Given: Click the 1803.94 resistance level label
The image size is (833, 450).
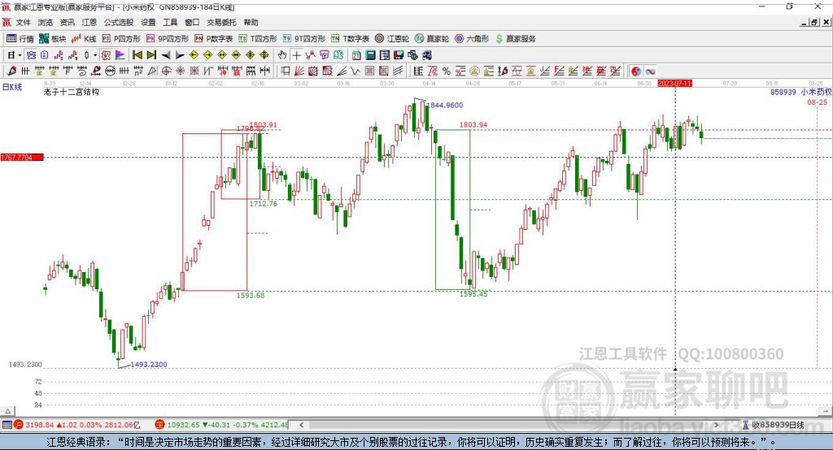Looking at the screenshot, I should click(473, 125).
